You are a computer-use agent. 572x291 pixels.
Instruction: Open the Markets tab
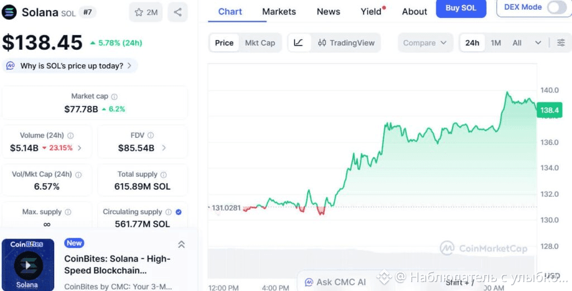(279, 11)
